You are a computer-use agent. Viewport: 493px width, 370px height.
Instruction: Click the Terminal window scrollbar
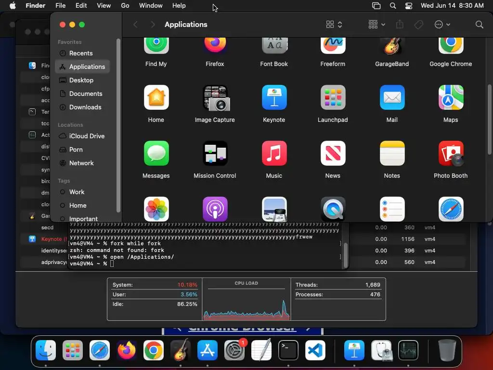click(346, 255)
